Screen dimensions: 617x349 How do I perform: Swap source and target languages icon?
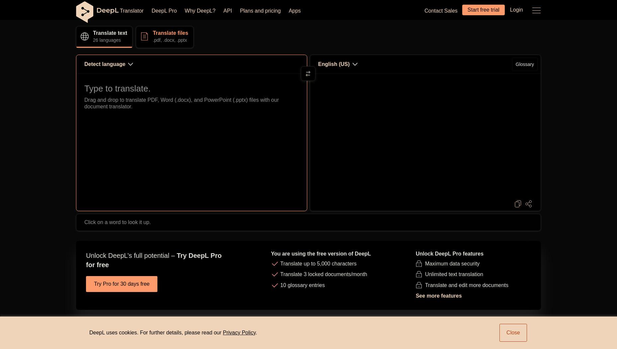point(308,74)
